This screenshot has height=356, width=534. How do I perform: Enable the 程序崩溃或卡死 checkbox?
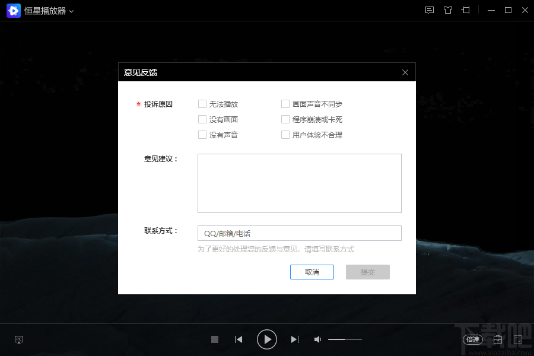(x=285, y=119)
